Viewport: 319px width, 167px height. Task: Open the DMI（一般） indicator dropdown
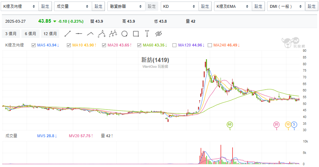point(286,6)
